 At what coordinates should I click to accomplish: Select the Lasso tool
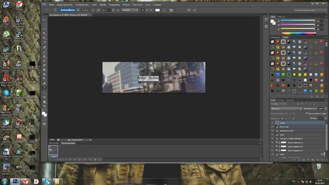(x=44, y=29)
